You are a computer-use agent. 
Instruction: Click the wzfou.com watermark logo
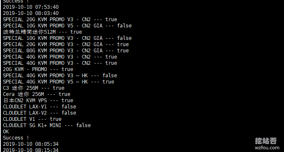(266, 144)
